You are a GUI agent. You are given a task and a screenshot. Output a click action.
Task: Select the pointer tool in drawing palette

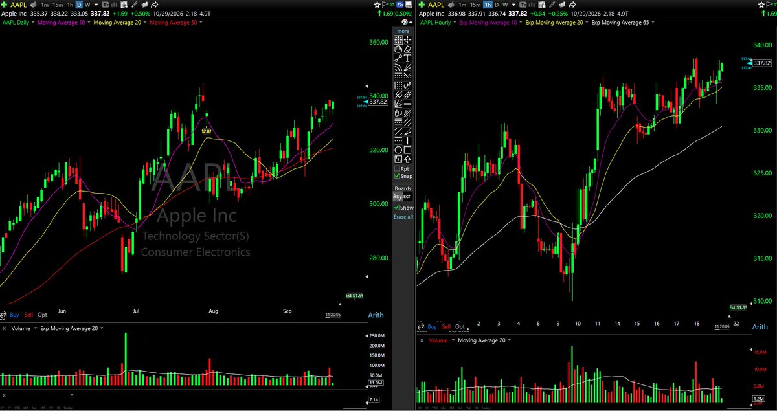[398, 40]
